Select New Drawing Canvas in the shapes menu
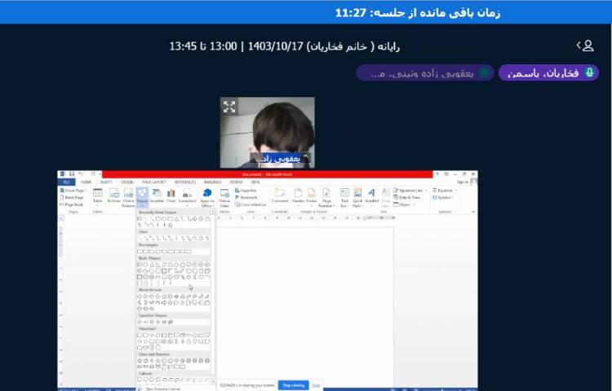The height and width of the screenshot is (391, 612). [x=159, y=389]
